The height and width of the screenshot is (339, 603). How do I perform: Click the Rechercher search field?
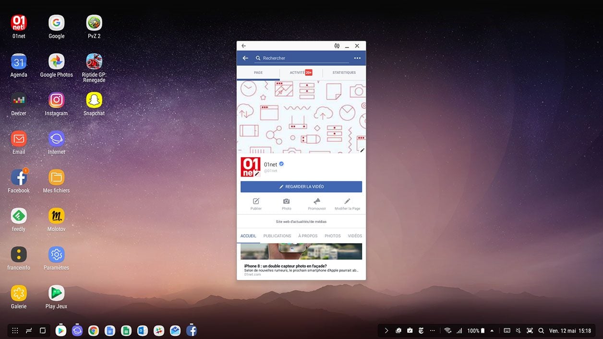(x=302, y=58)
